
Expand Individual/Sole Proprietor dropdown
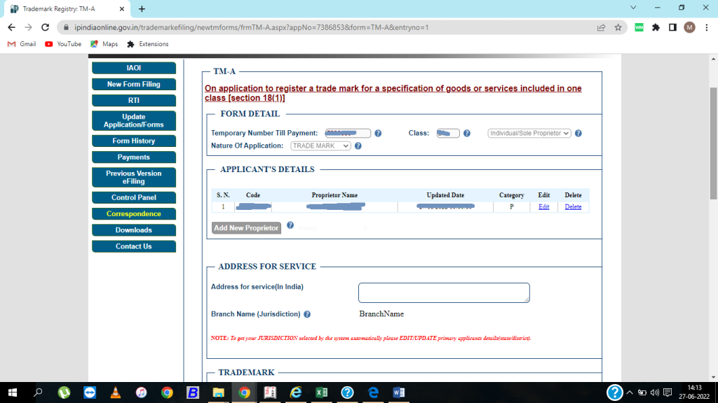pos(529,134)
